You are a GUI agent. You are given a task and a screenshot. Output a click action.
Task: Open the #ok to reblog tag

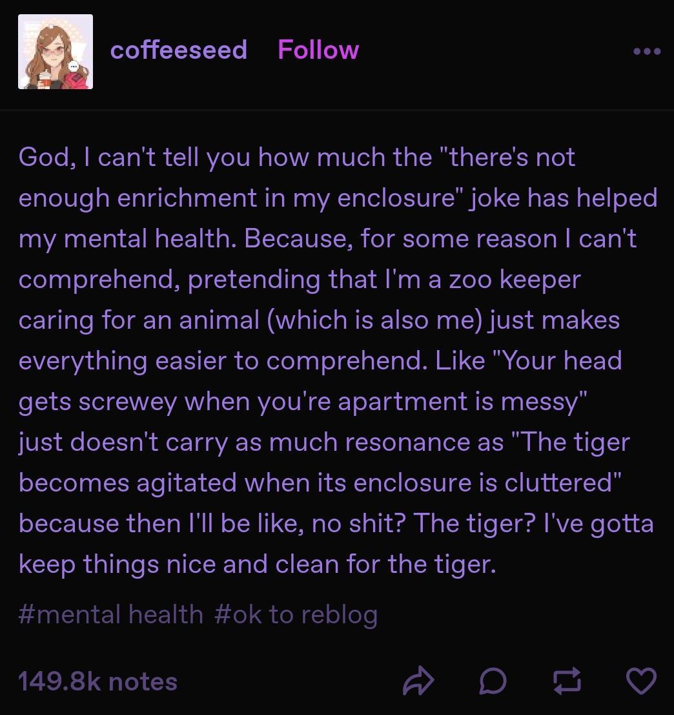[296, 614]
